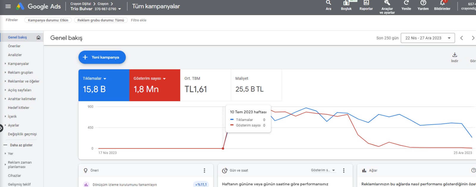Viewport: 476px width, 187px height.
Task: Expand Ayarlar in sidebar
Action: pos(5,125)
